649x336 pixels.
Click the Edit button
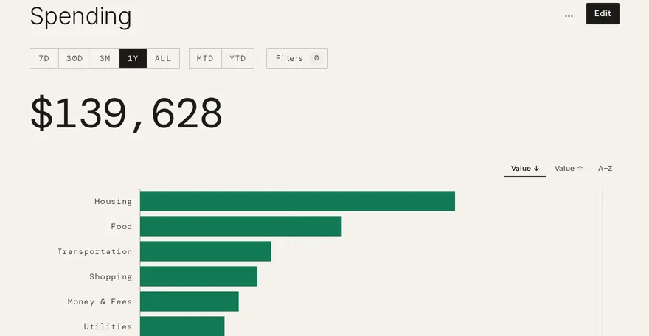click(603, 14)
